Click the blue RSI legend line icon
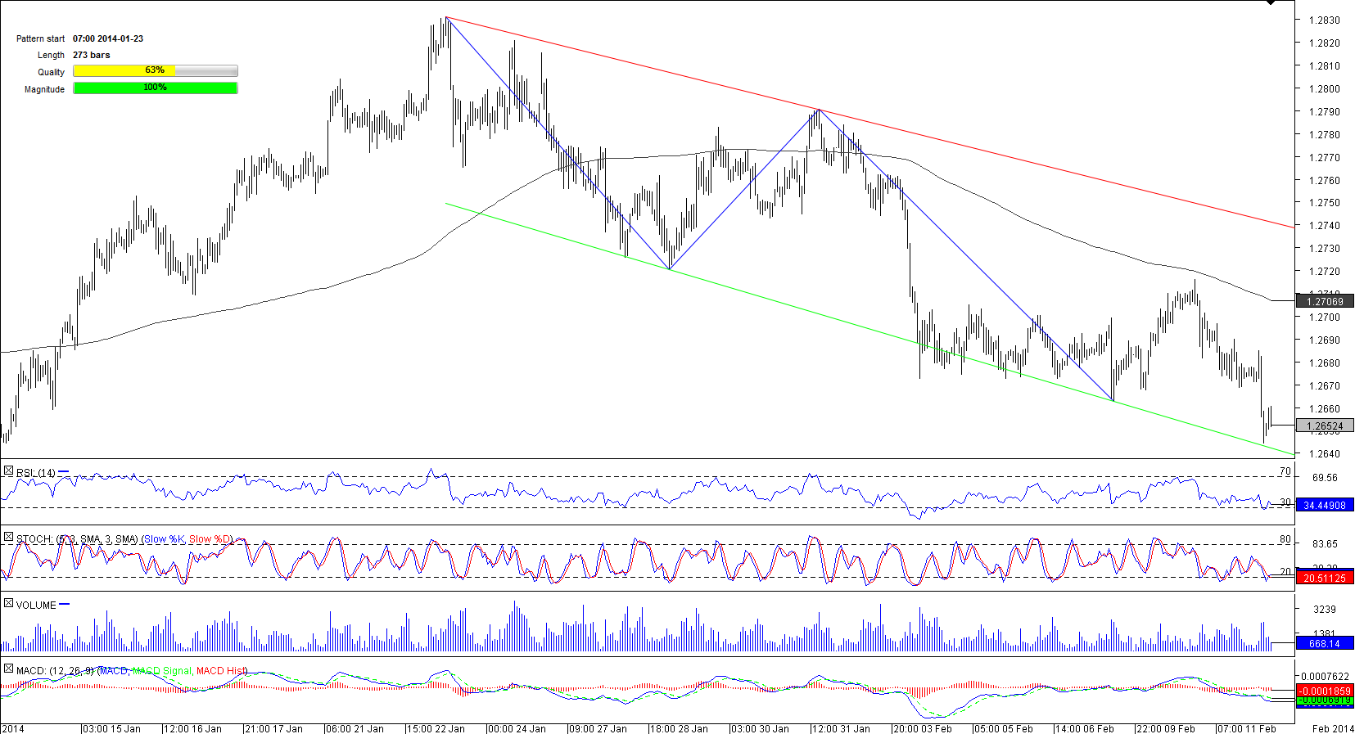The width and height of the screenshot is (1355, 734). coord(64,472)
